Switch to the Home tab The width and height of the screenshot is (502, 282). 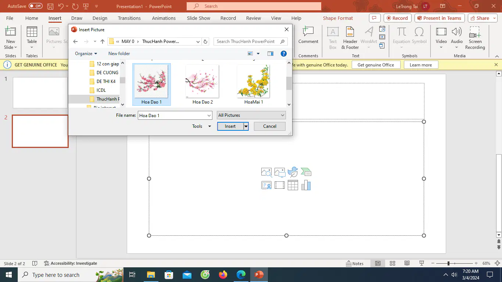coord(32,18)
